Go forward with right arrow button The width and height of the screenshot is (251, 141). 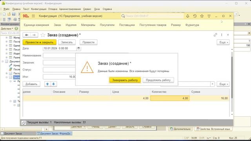(x=34, y=35)
